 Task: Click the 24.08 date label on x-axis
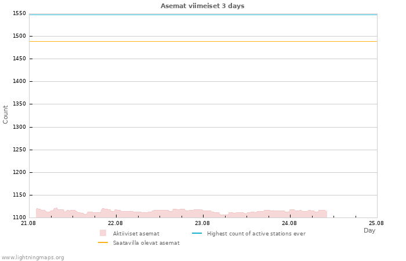click(289, 223)
